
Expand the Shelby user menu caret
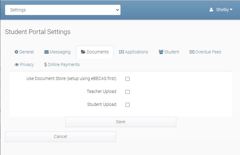pyautogui.click(x=231, y=10)
